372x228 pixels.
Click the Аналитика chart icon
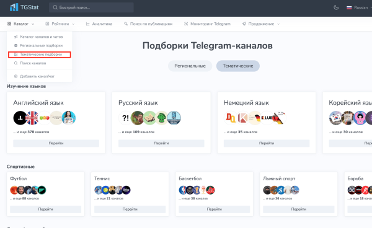pos(88,24)
